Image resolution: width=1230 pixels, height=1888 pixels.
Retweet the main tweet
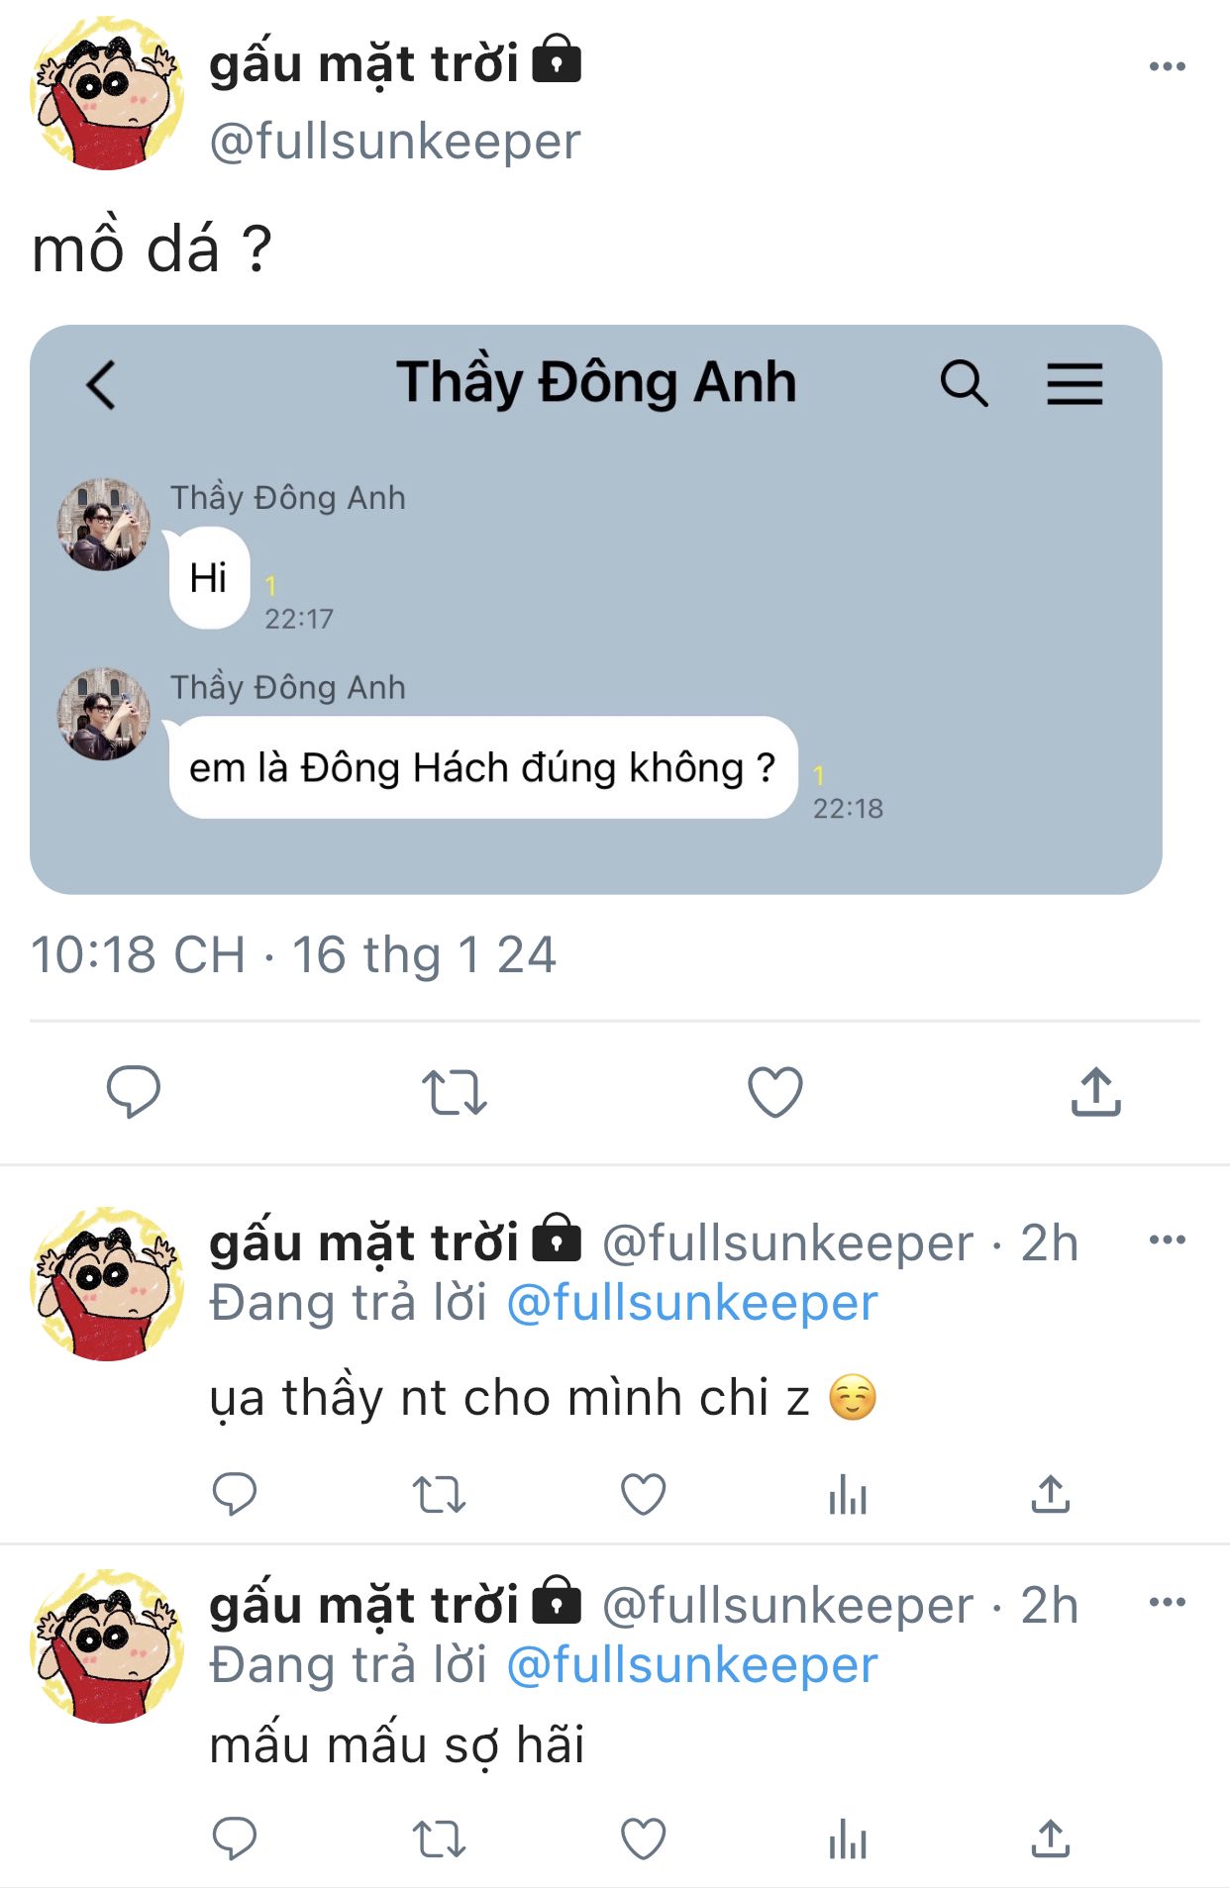coord(454,1092)
